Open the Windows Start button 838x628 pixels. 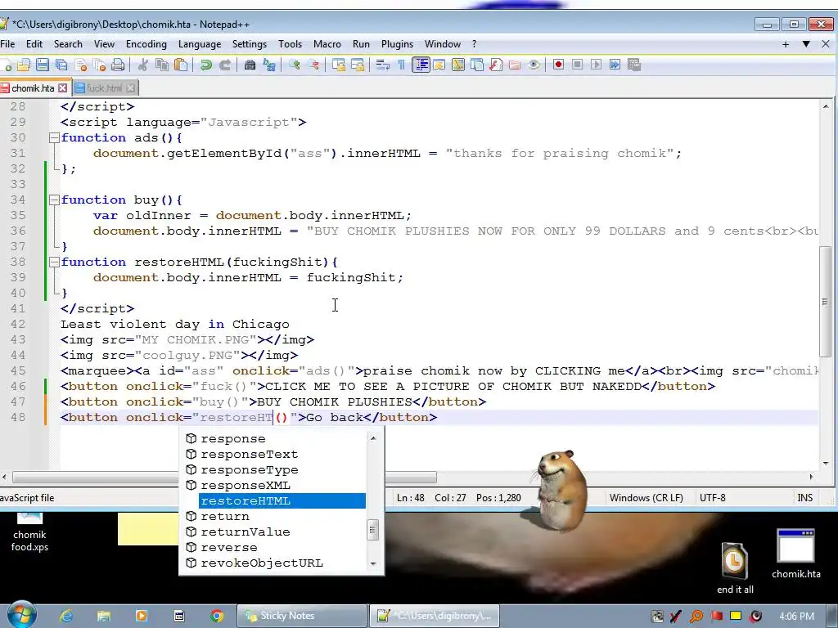tap(21, 616)
